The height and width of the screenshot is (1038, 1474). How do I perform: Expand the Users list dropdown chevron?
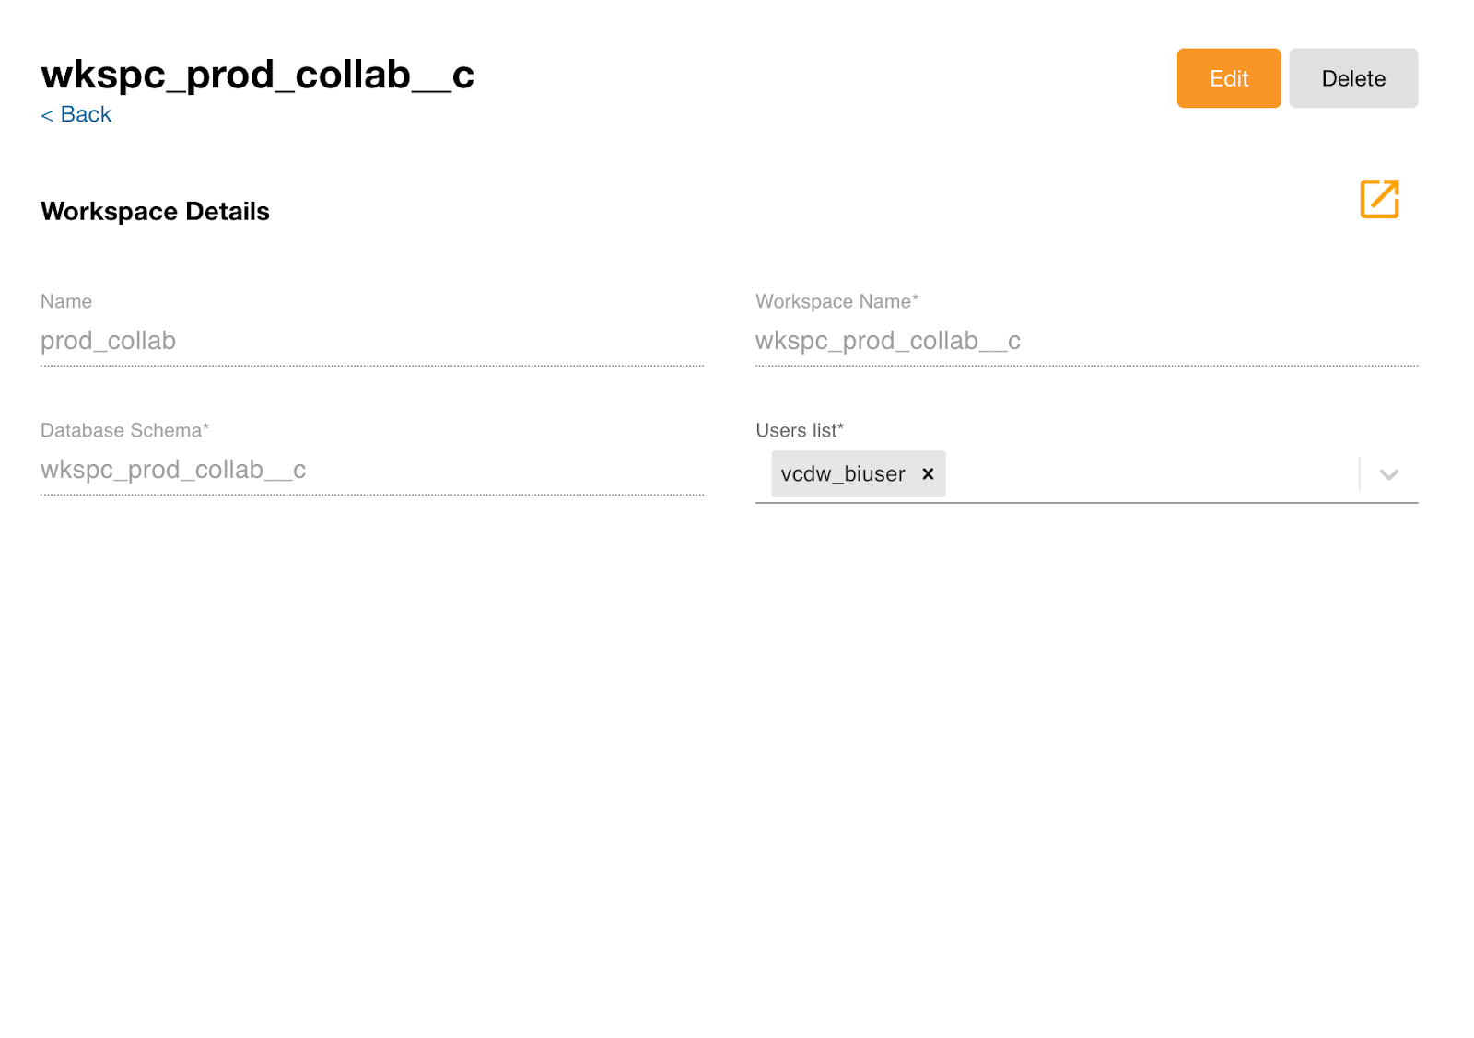(x=1388, y=474)
